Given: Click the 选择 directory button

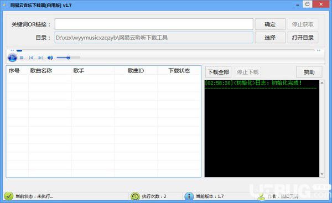Looking at the screenshot, I should coord(270,38).
